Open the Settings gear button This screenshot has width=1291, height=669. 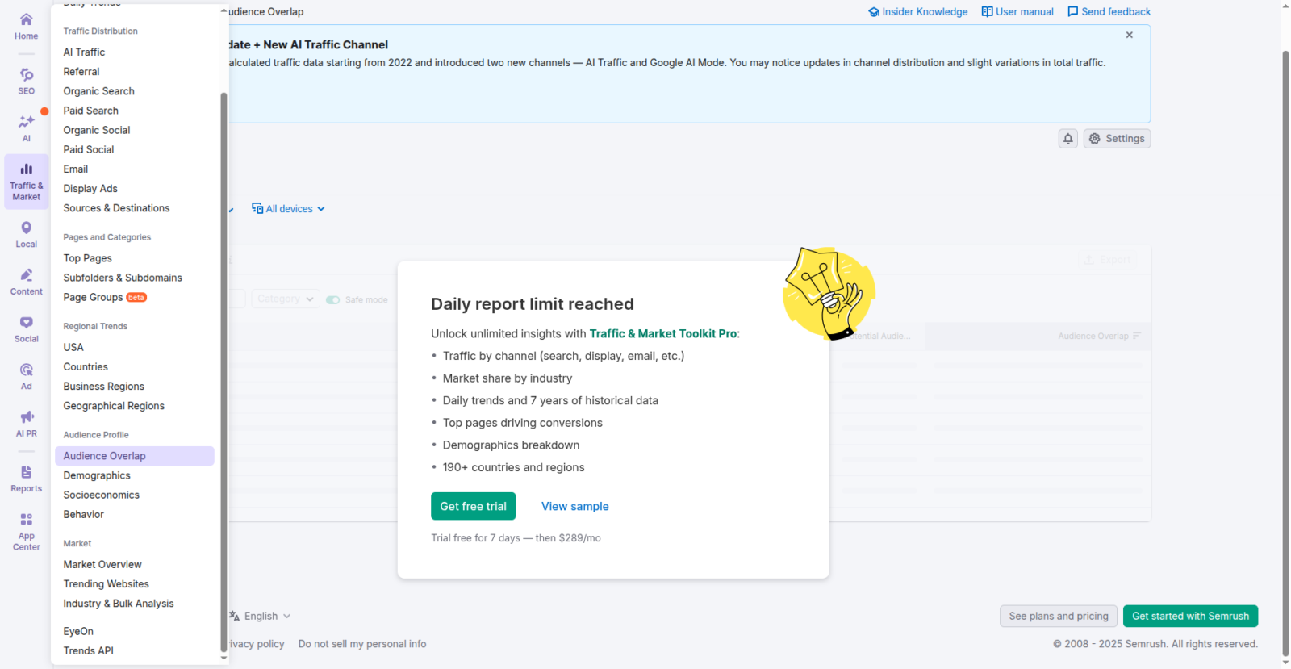pos(1117,139)
